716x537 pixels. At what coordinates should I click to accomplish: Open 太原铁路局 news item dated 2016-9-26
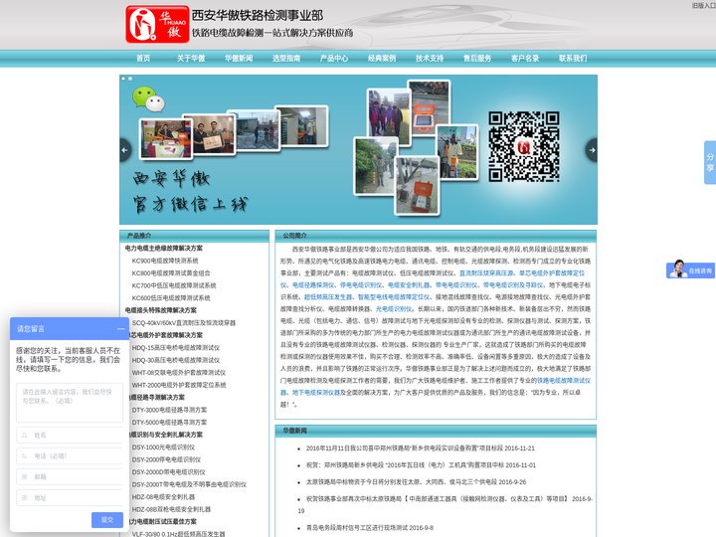pos(416,481)
